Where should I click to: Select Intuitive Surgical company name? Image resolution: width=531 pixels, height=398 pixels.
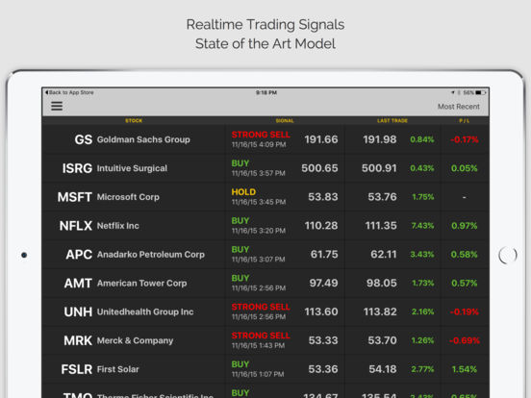(132, 168)
